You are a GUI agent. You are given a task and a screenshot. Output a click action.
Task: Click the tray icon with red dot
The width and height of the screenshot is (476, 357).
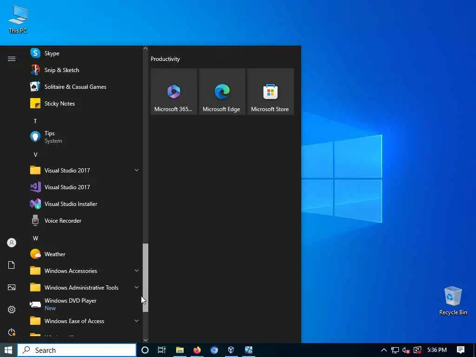pyautogui.click(x=417, y=350)
